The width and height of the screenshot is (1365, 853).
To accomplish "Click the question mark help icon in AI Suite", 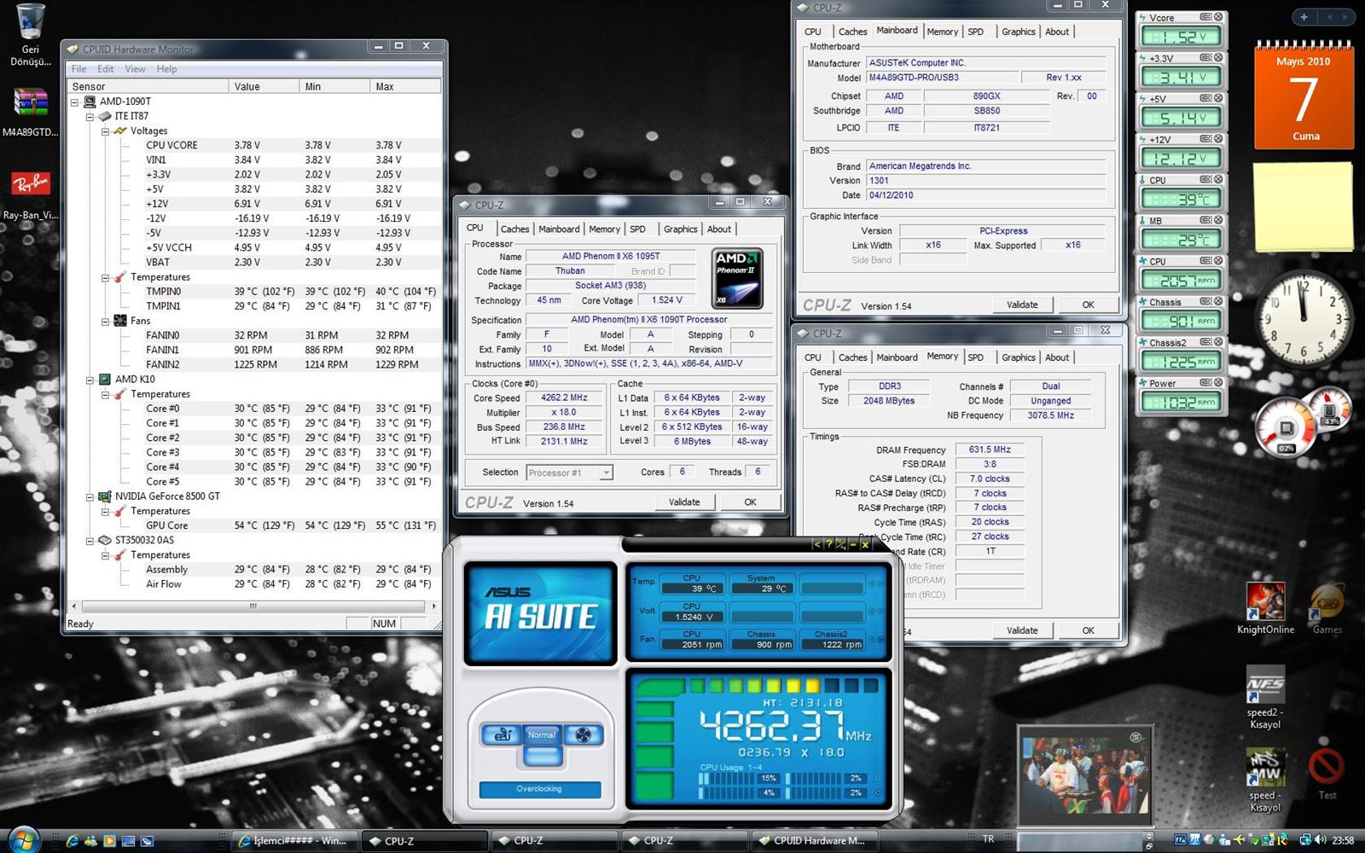I will point(829,544).
